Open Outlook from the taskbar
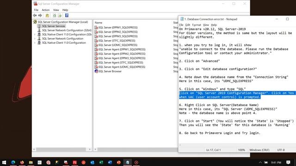This screenshot has height=166, width=296. click(92, 162)
